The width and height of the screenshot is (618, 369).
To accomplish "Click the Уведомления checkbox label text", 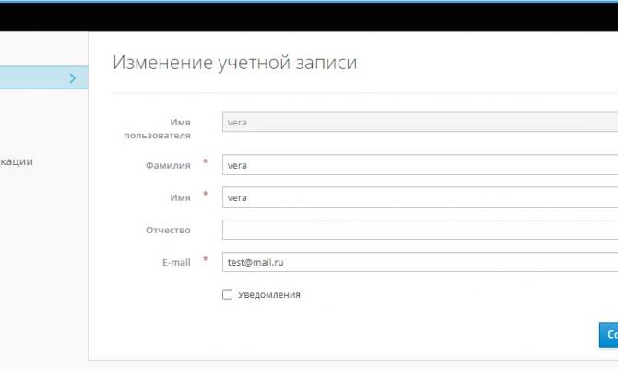I will pyautogui.click(x=269, y=295).
